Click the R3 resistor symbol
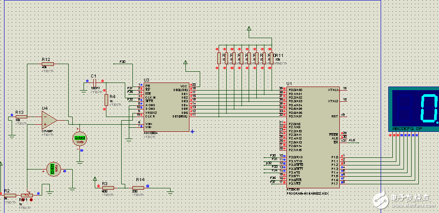Image resolution: width=439 pixels, height=213 pixels. click(107, 187)
